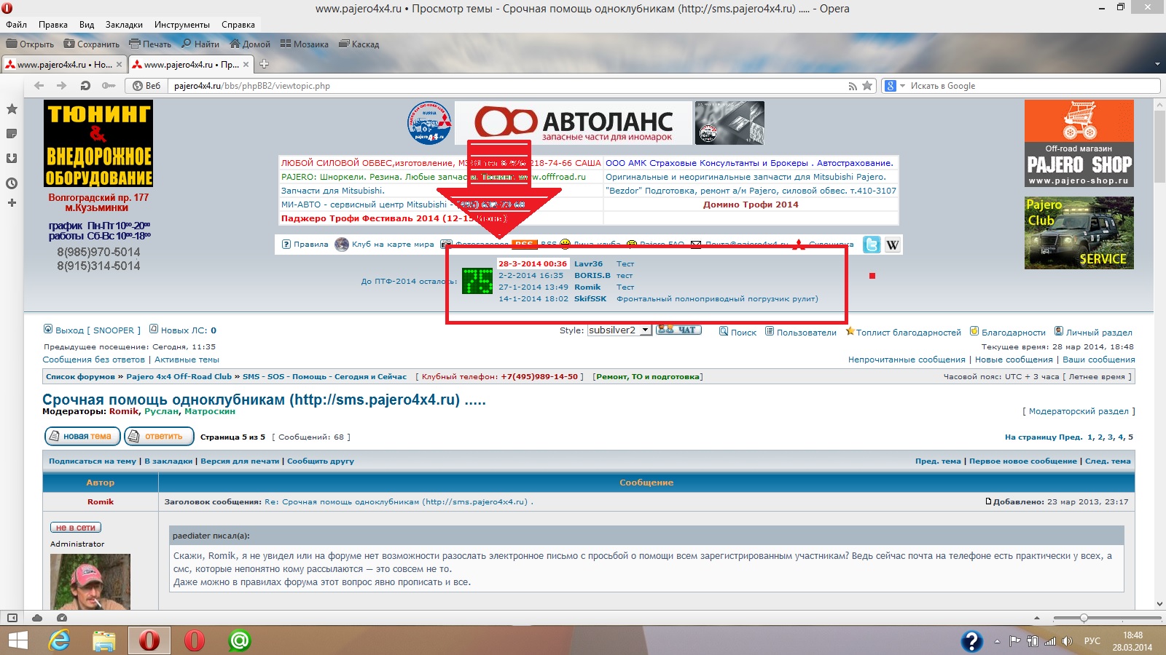
Task: Bookmark the page with the address bar star
Action: [867, 86]
